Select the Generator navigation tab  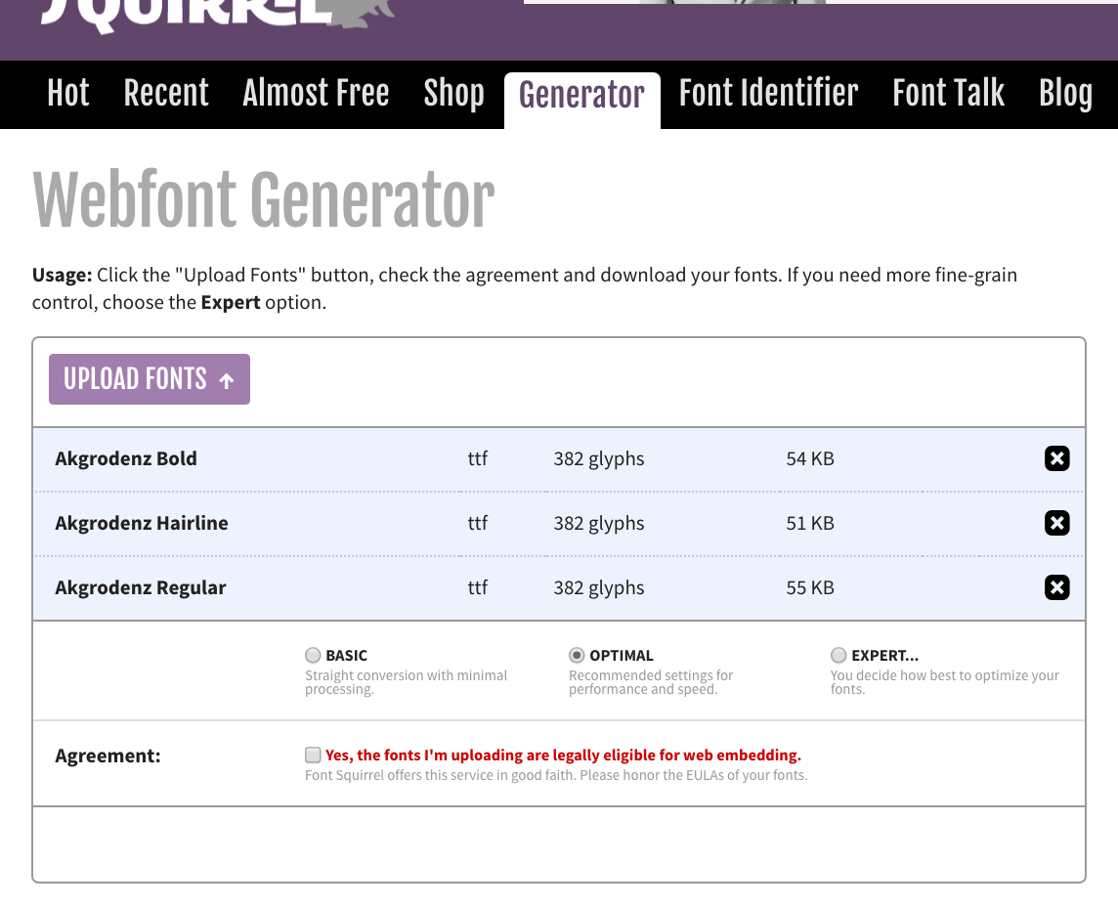point(581,94)
